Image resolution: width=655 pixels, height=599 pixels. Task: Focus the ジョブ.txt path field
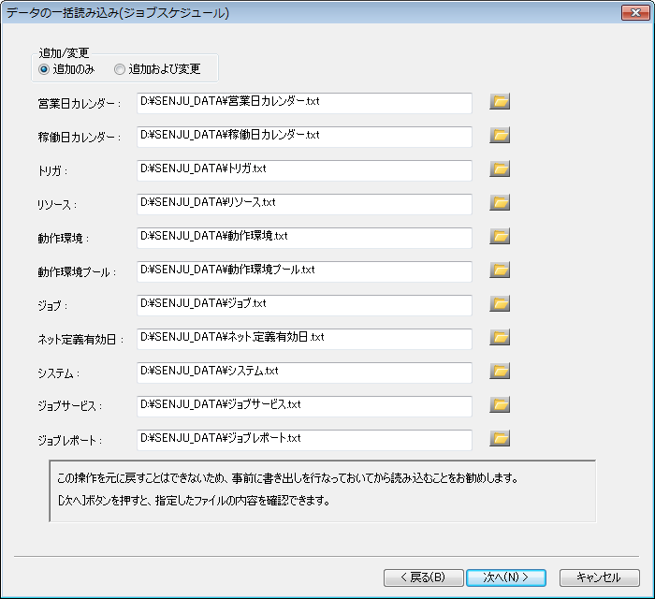coord(304,305)
